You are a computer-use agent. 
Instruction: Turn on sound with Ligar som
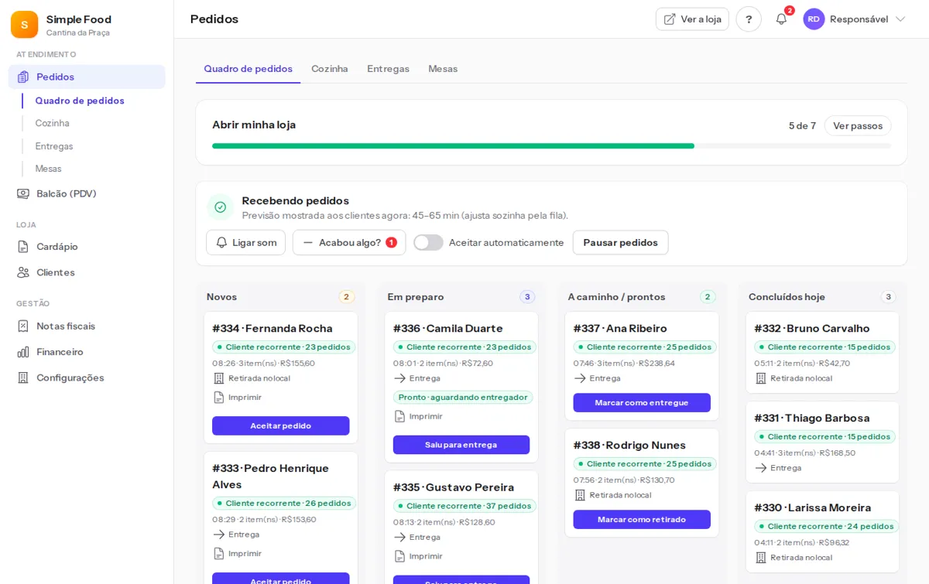point(245,242)
